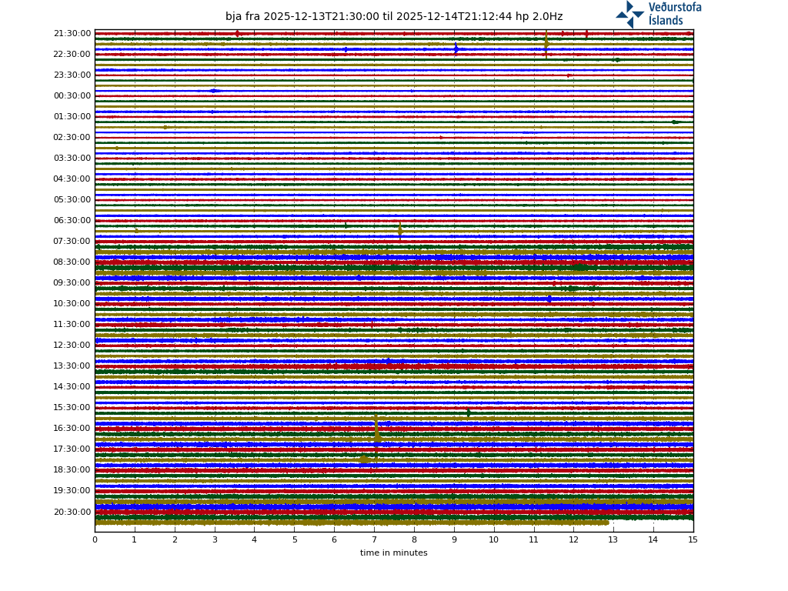
Task: Click the 09:30:00 time label
Action: (x=72, y=283)
